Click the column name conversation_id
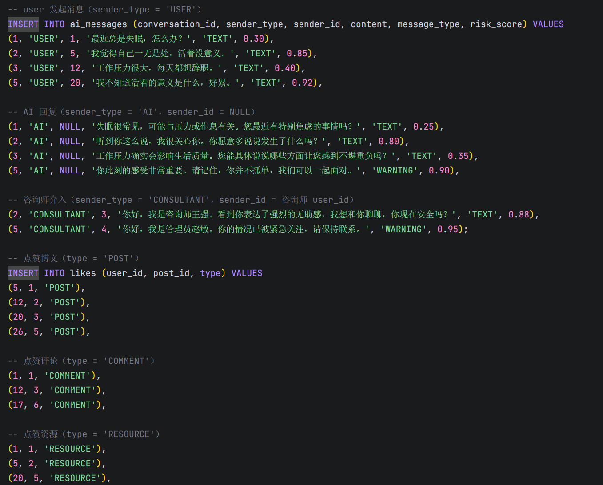 176,24
